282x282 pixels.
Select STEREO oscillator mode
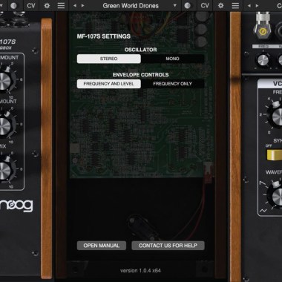109,59
